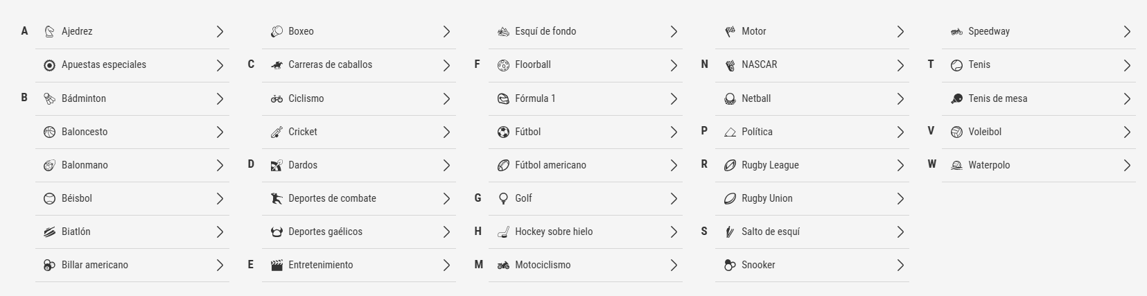Click the checkered flags icon beside Motor

[x=730, y=31]
